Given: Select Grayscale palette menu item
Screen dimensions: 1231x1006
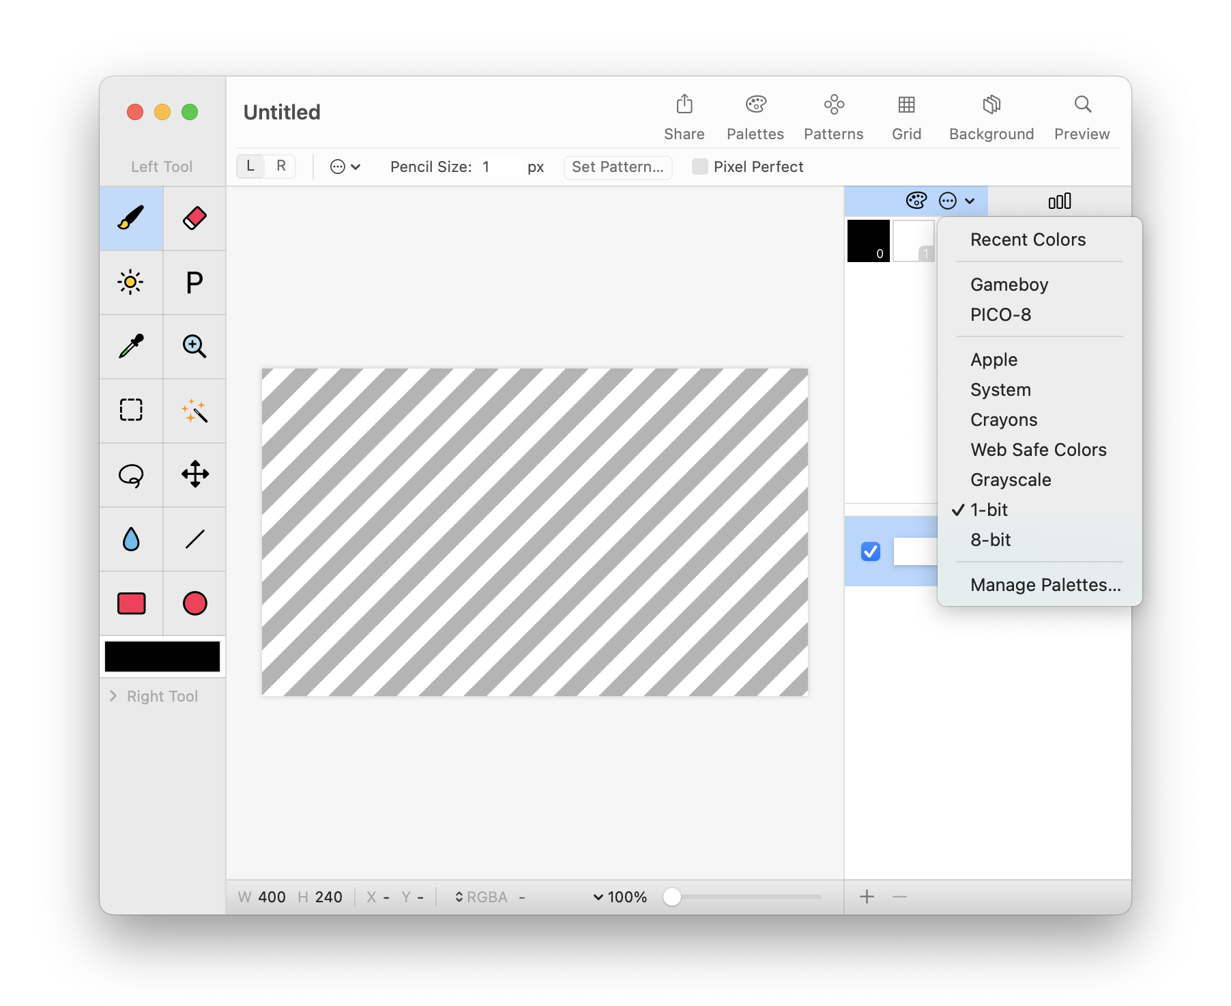Looking at the screenshot, I should (1011, 480).
